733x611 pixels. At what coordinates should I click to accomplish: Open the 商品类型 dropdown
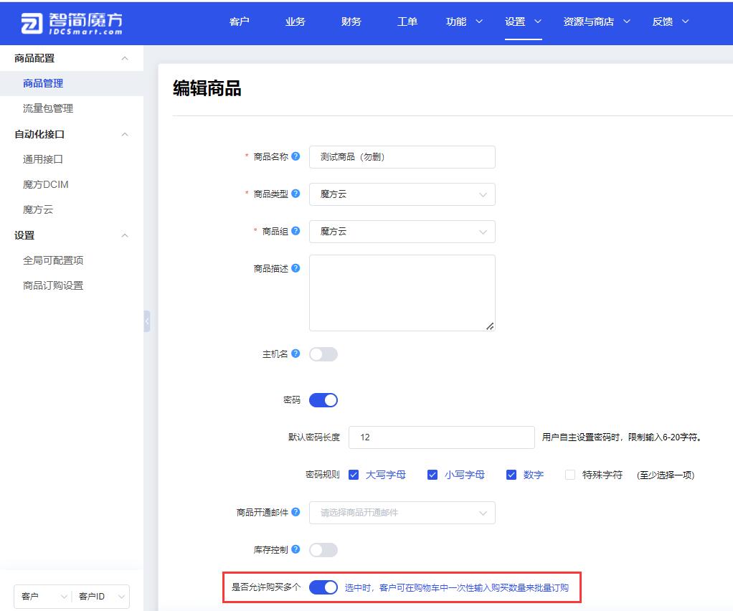[402, 194]
